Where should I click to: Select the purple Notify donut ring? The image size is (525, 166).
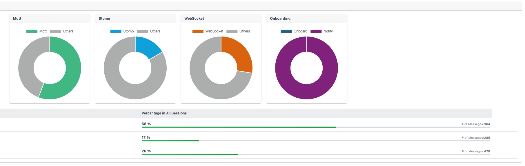pos(306,92)
